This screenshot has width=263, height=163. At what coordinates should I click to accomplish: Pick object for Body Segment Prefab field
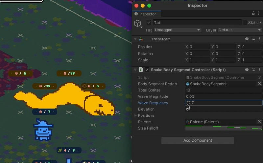pos(259,84)
